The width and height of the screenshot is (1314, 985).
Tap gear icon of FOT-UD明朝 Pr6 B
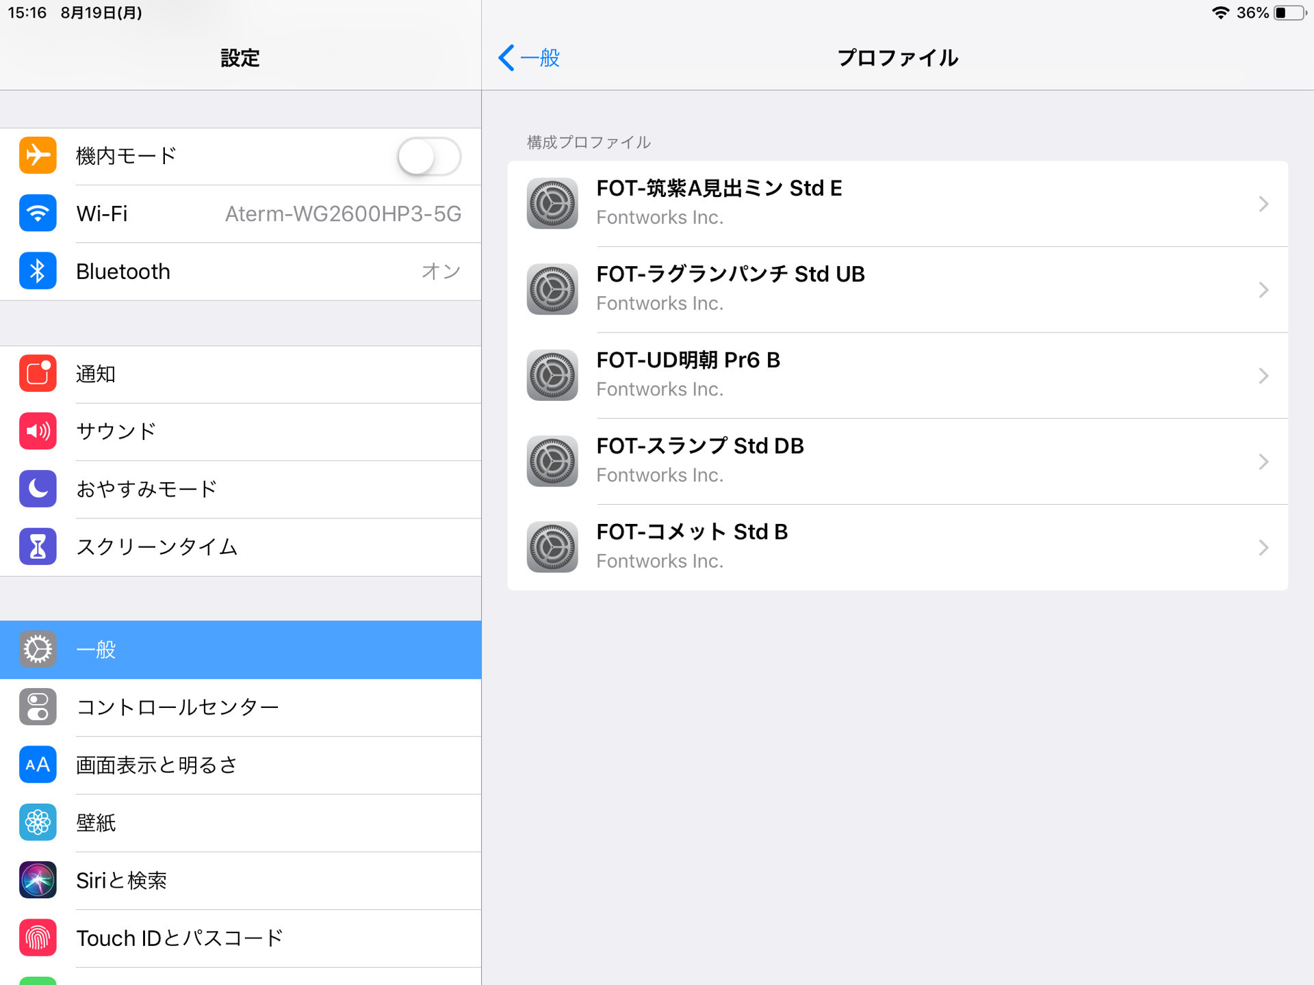pos(552,376)
